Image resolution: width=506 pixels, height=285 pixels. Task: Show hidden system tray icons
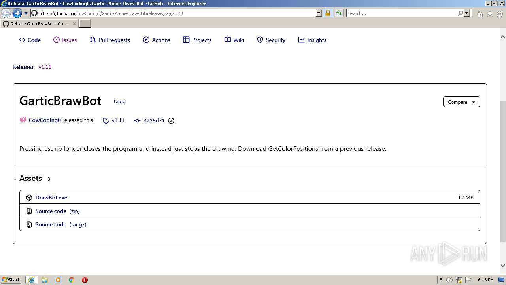click(x=441, y=279)
